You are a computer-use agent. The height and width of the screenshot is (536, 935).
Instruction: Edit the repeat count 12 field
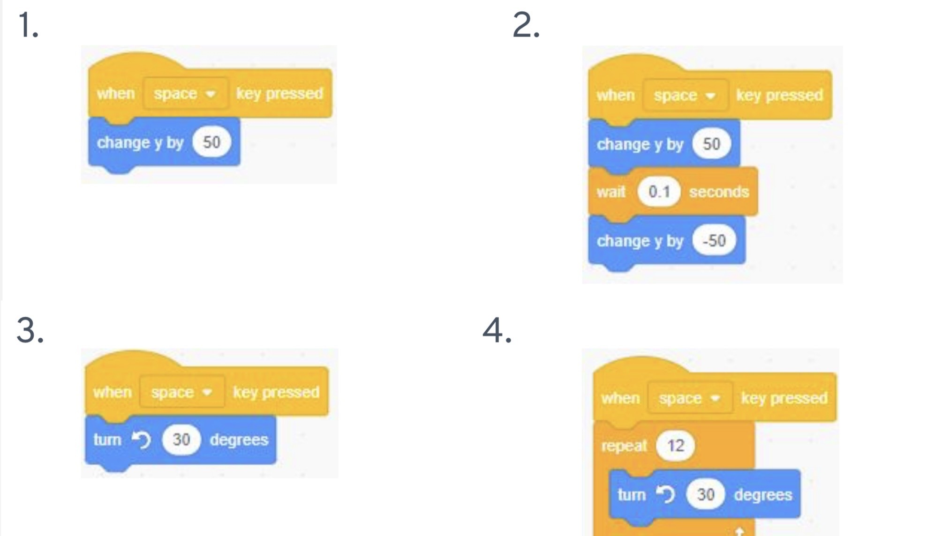[x=675, y=446]
